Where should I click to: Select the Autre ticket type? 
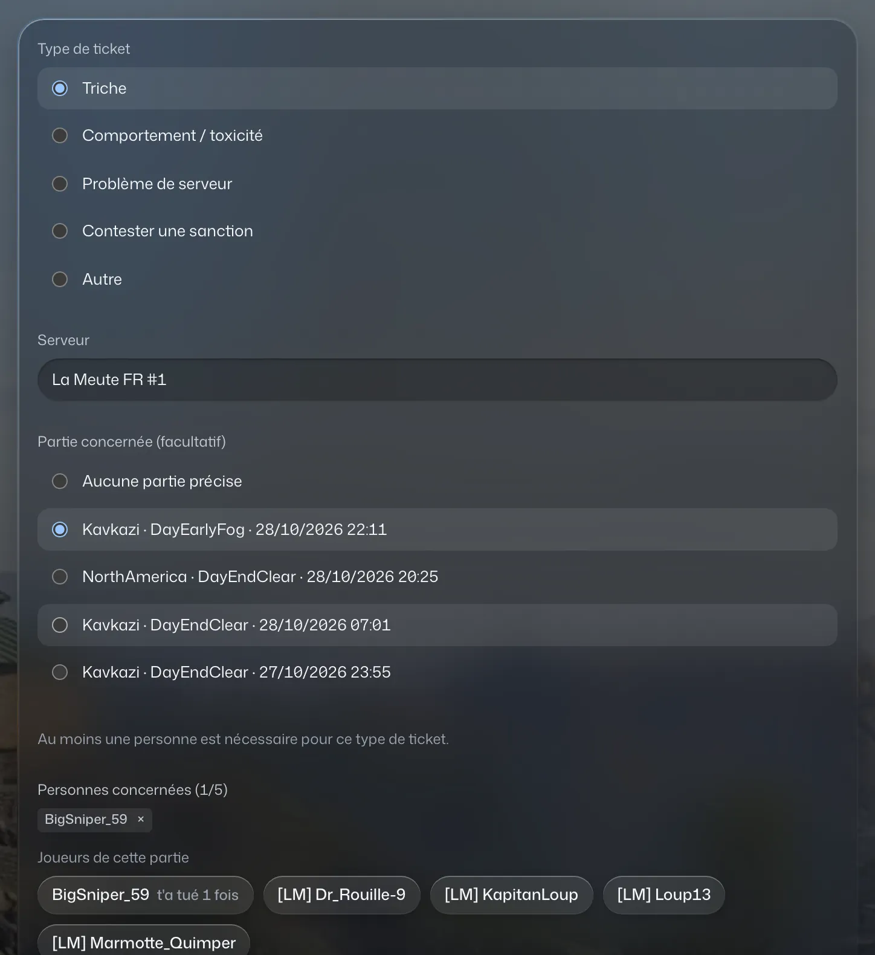(437, 279)
